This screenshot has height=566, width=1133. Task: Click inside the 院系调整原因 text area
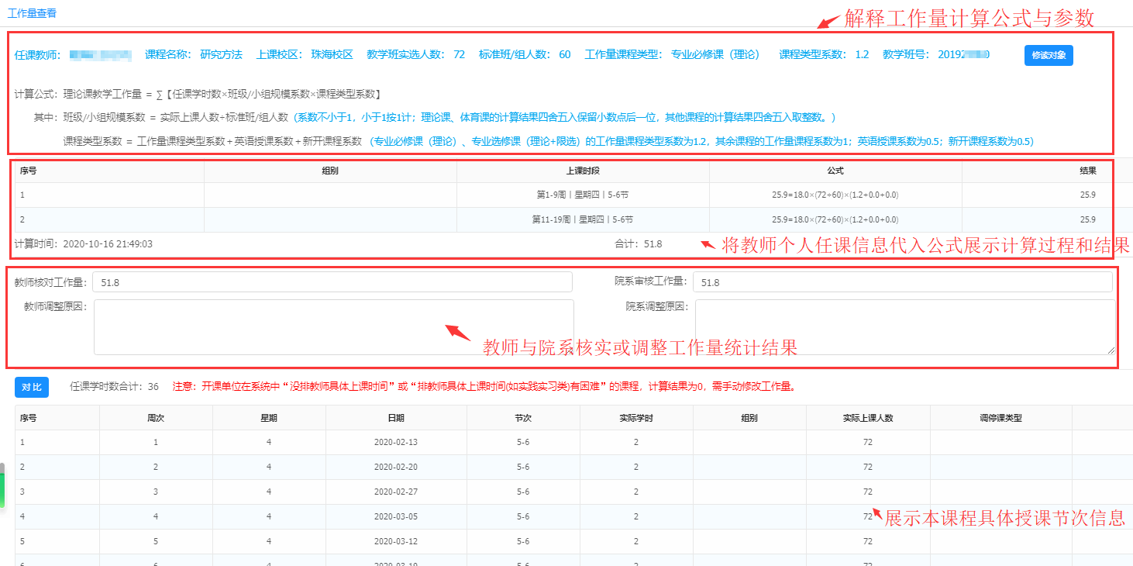(904, 326)
